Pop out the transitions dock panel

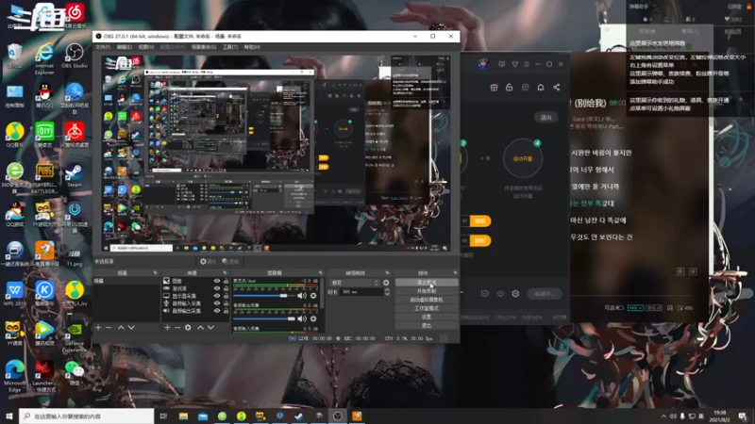(387, 272)
